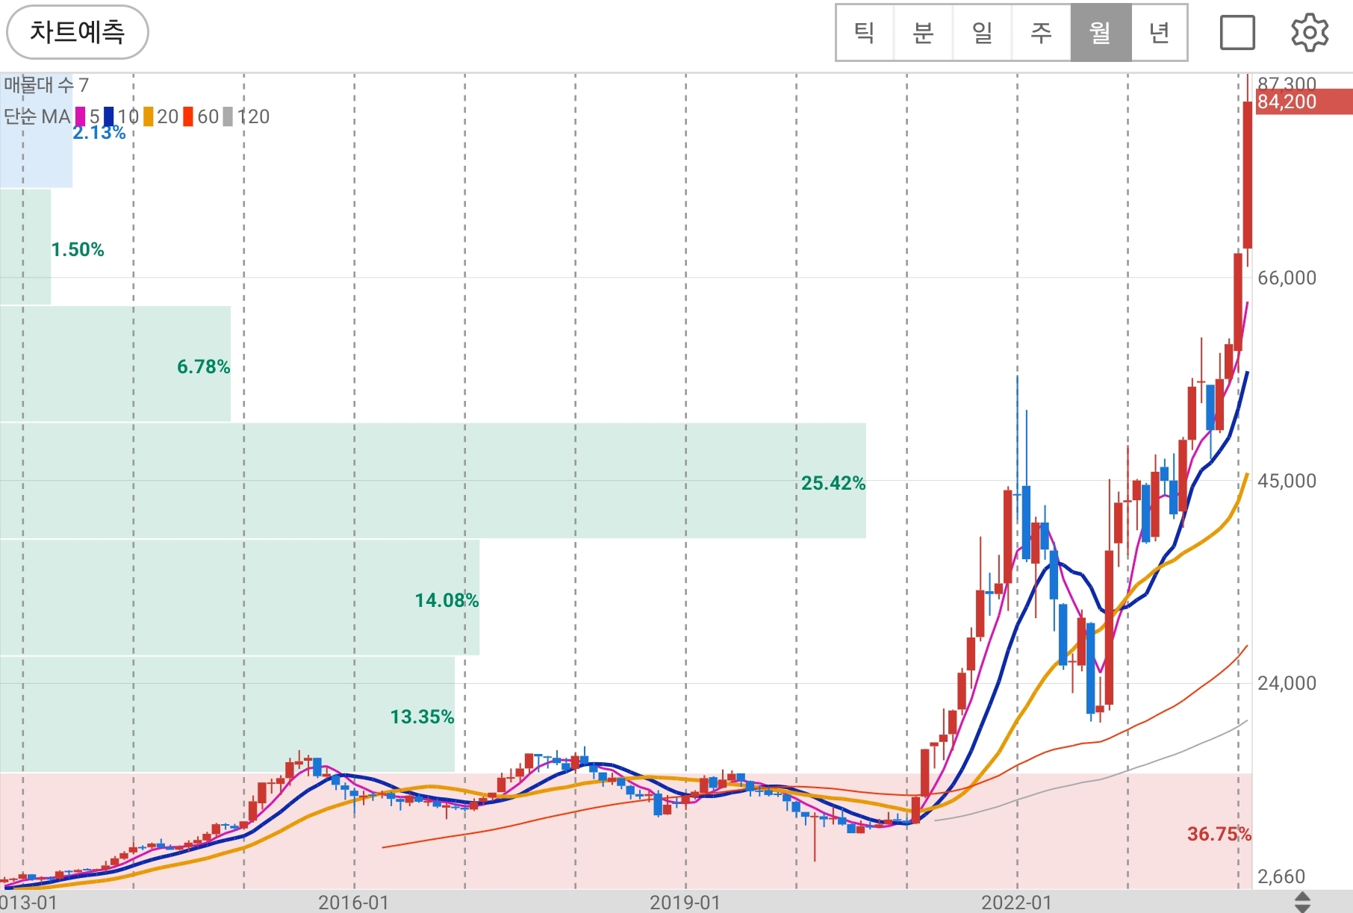Screen dimensions: 1353x913
Task: Open chart settings gear icon
Action: pos(1310,33)
